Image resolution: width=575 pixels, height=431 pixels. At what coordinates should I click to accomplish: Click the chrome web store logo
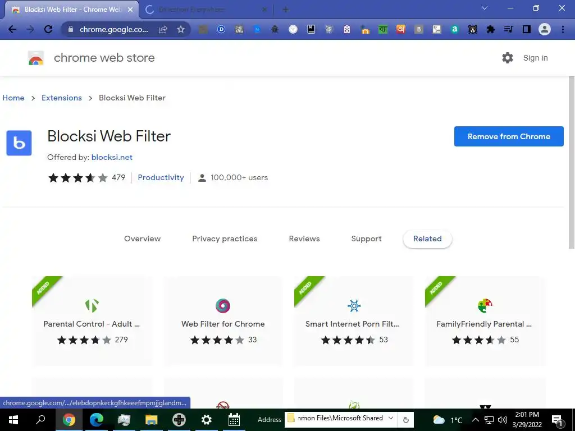click(x=92, y=58)
